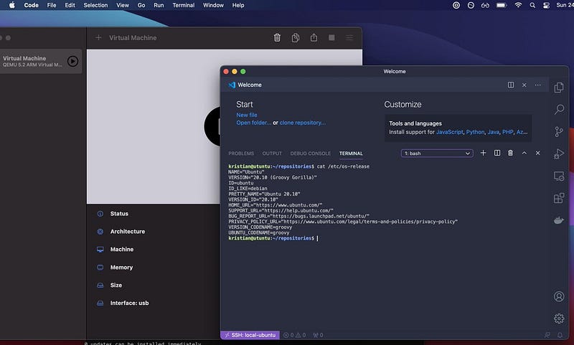Open the Manage gear icon in VS Code

[559, 318]
